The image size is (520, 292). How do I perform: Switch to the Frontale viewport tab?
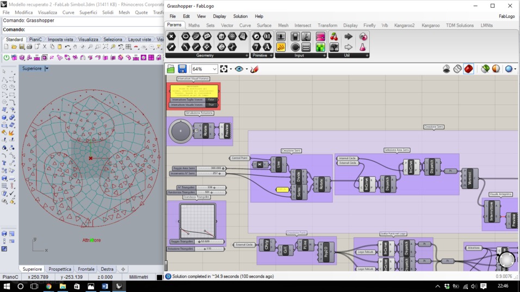point(86,269)
